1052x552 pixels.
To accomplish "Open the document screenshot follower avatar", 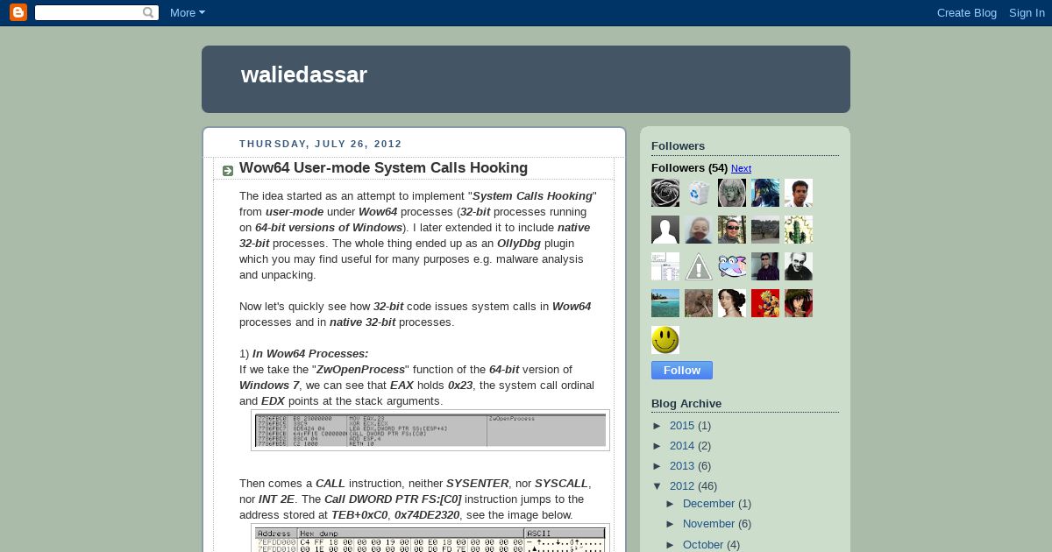I will (665, 266).
